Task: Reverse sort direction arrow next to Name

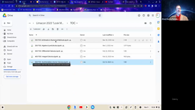Action: (x=36, y=35)
